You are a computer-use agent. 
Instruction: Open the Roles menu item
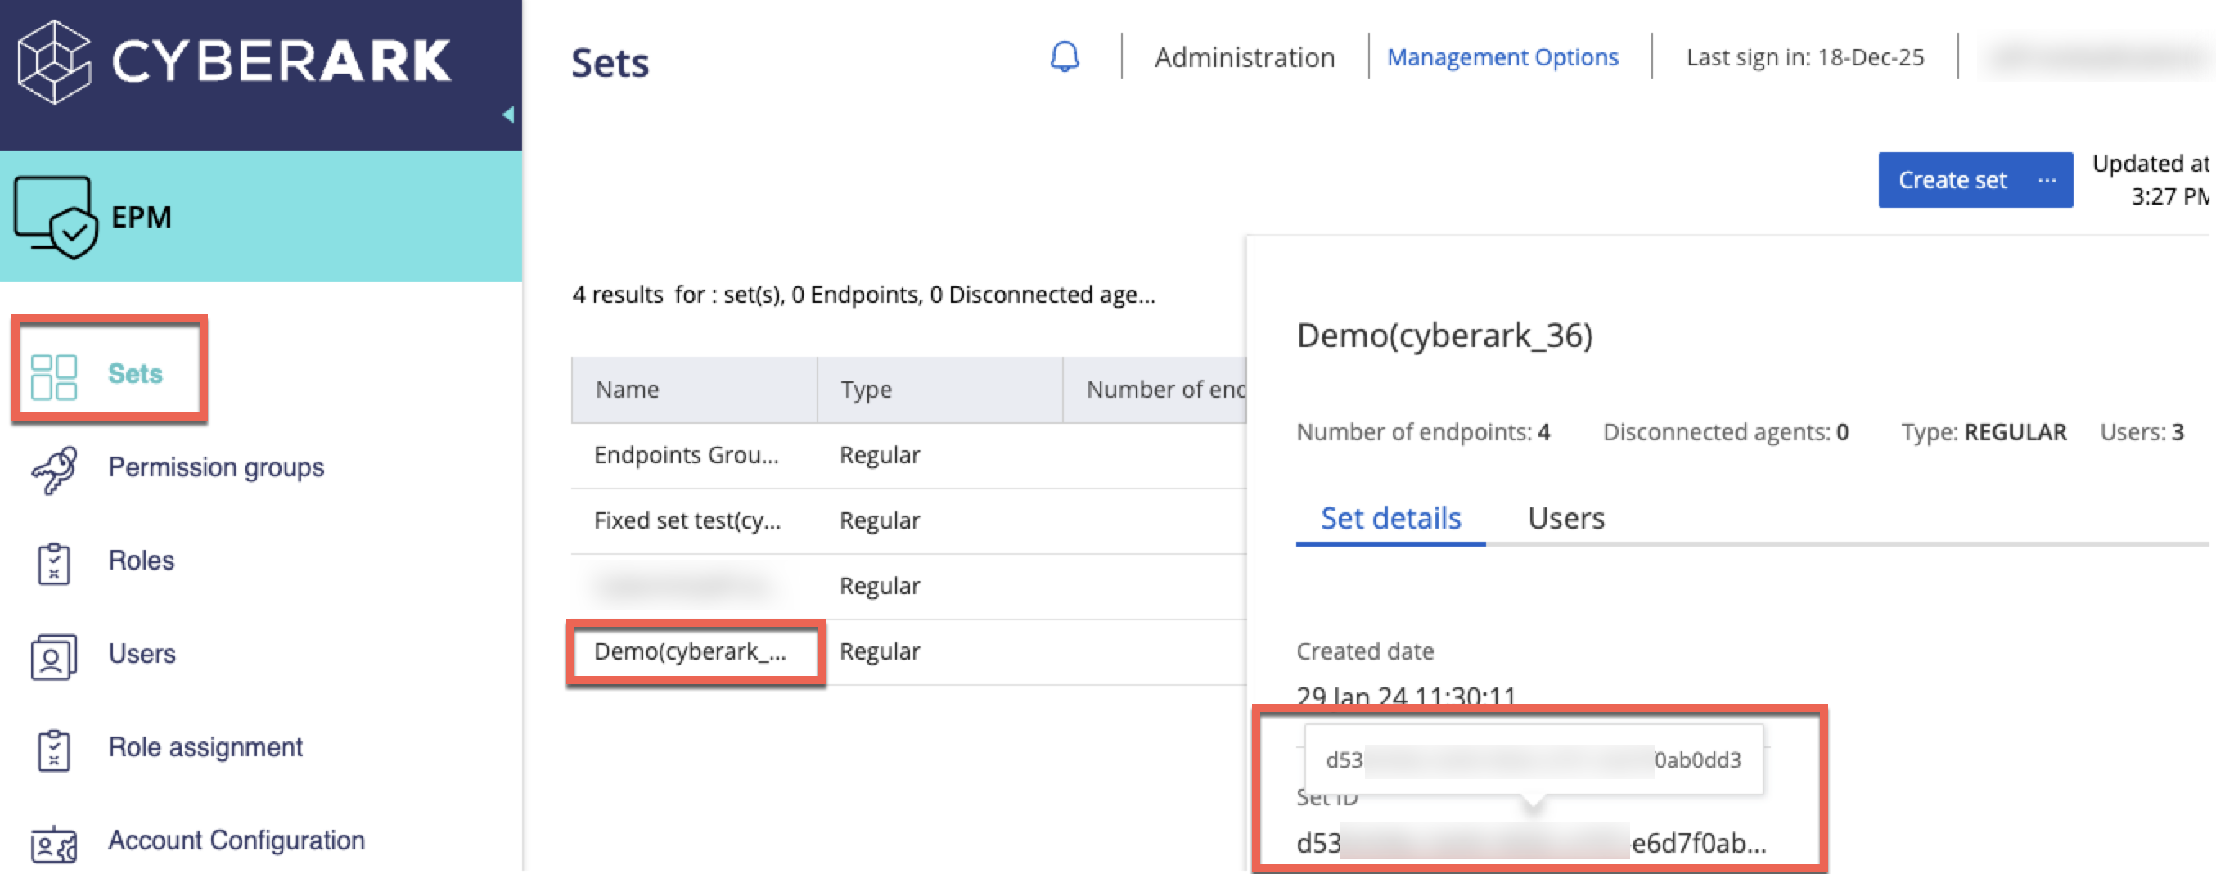(x=141, y=560)
